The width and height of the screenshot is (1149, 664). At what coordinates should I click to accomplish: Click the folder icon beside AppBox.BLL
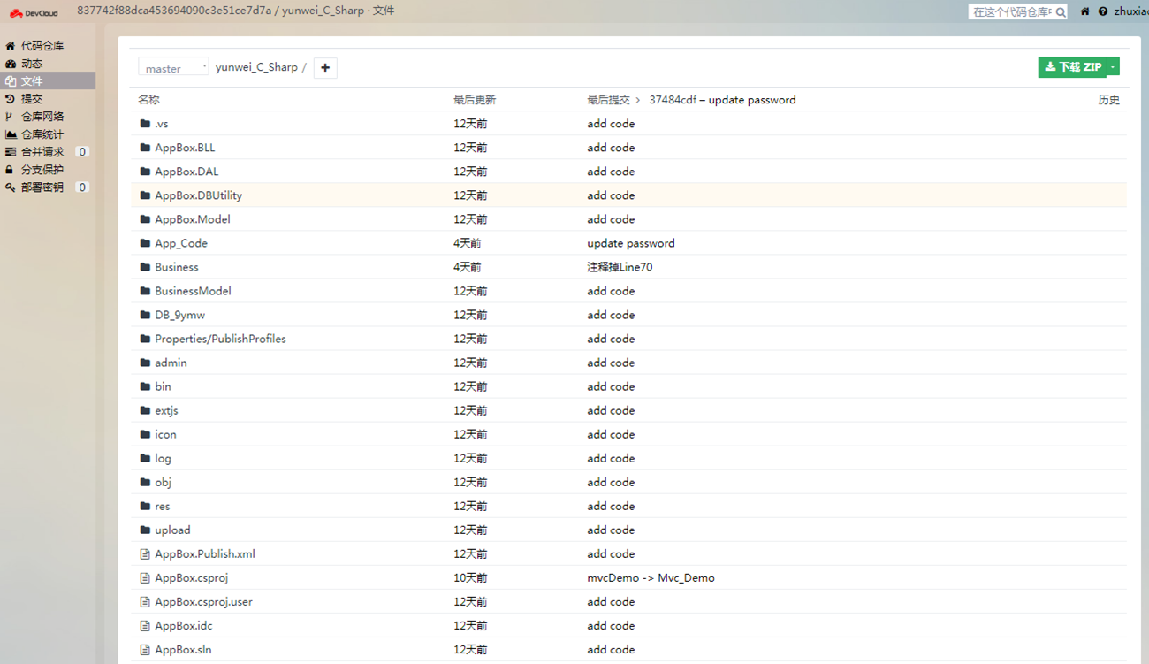pos(145,148)
